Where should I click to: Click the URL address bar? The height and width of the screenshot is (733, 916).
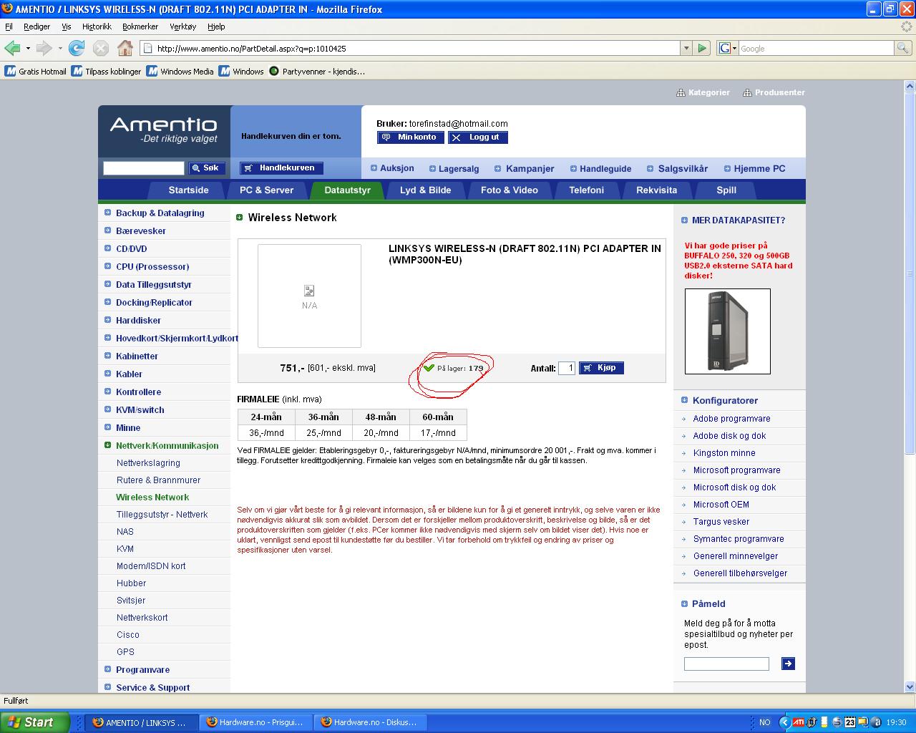point(411,48)
